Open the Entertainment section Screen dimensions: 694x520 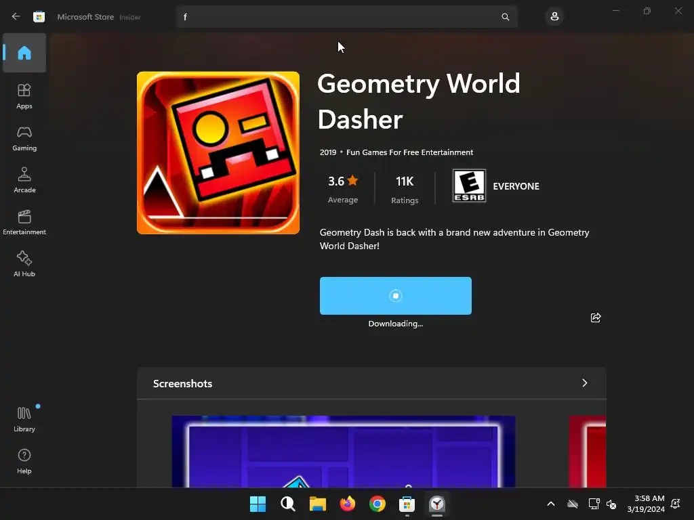(24, 222)
